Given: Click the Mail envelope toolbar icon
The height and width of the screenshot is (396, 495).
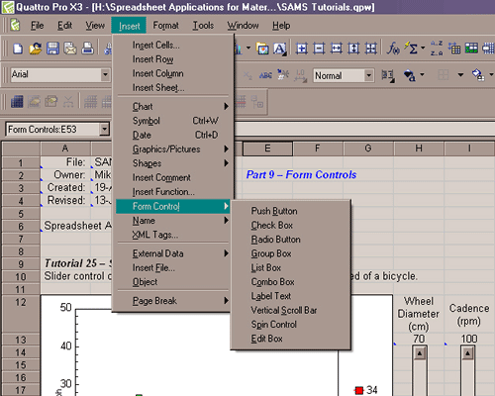Looking at the screenshot, I should [70, 49].
